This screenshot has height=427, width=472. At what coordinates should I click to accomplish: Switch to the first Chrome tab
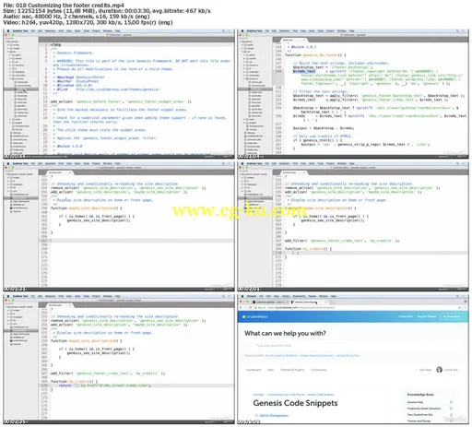click(270, 302)
